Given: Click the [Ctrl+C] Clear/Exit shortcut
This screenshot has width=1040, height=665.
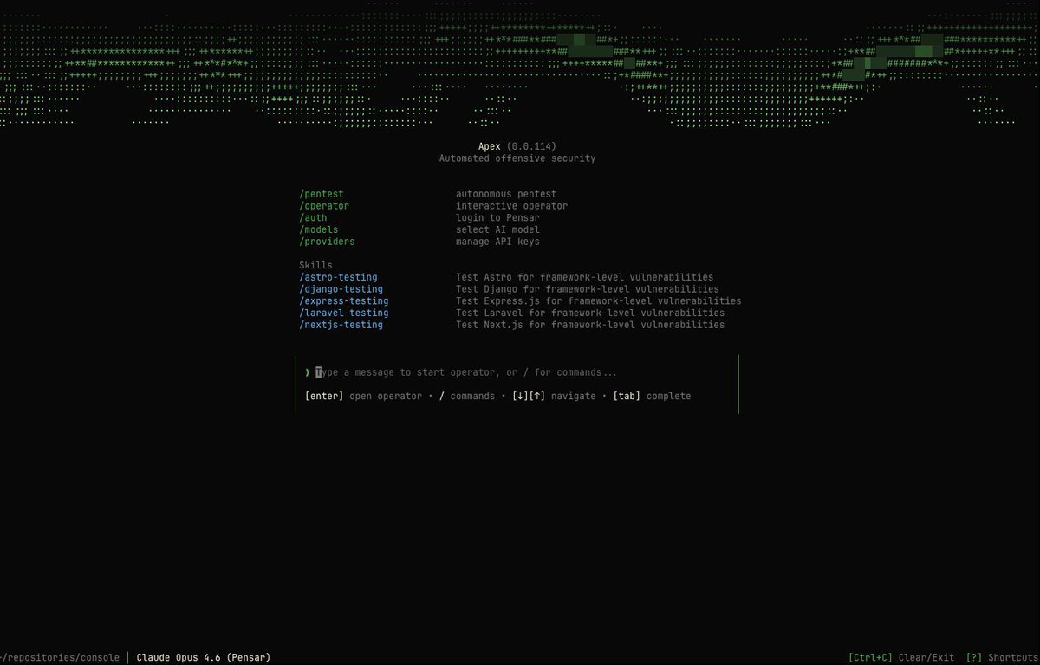Looking at the screenshot, I should [900, 657].
